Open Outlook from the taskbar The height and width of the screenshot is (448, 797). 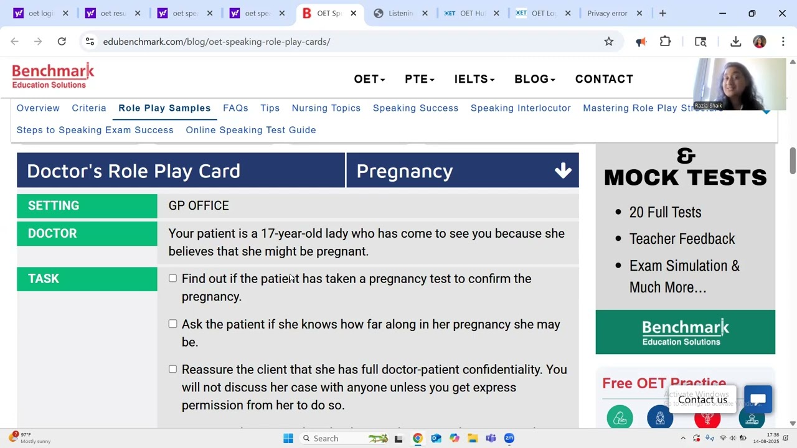tap(436, 439)
